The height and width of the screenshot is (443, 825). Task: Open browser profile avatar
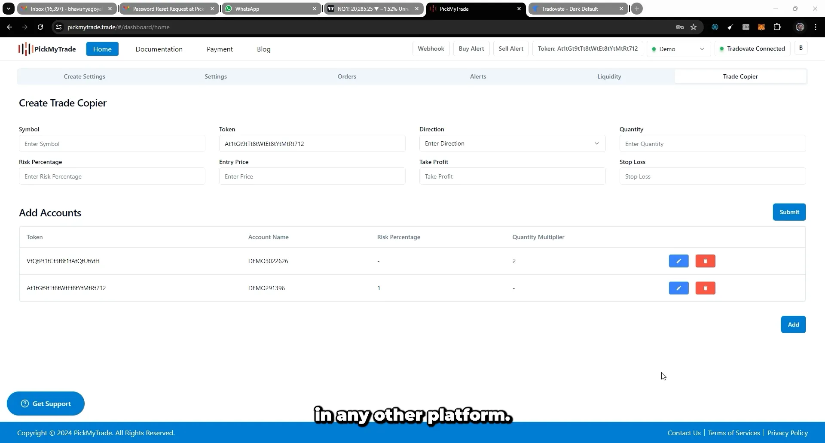(800, 27)
